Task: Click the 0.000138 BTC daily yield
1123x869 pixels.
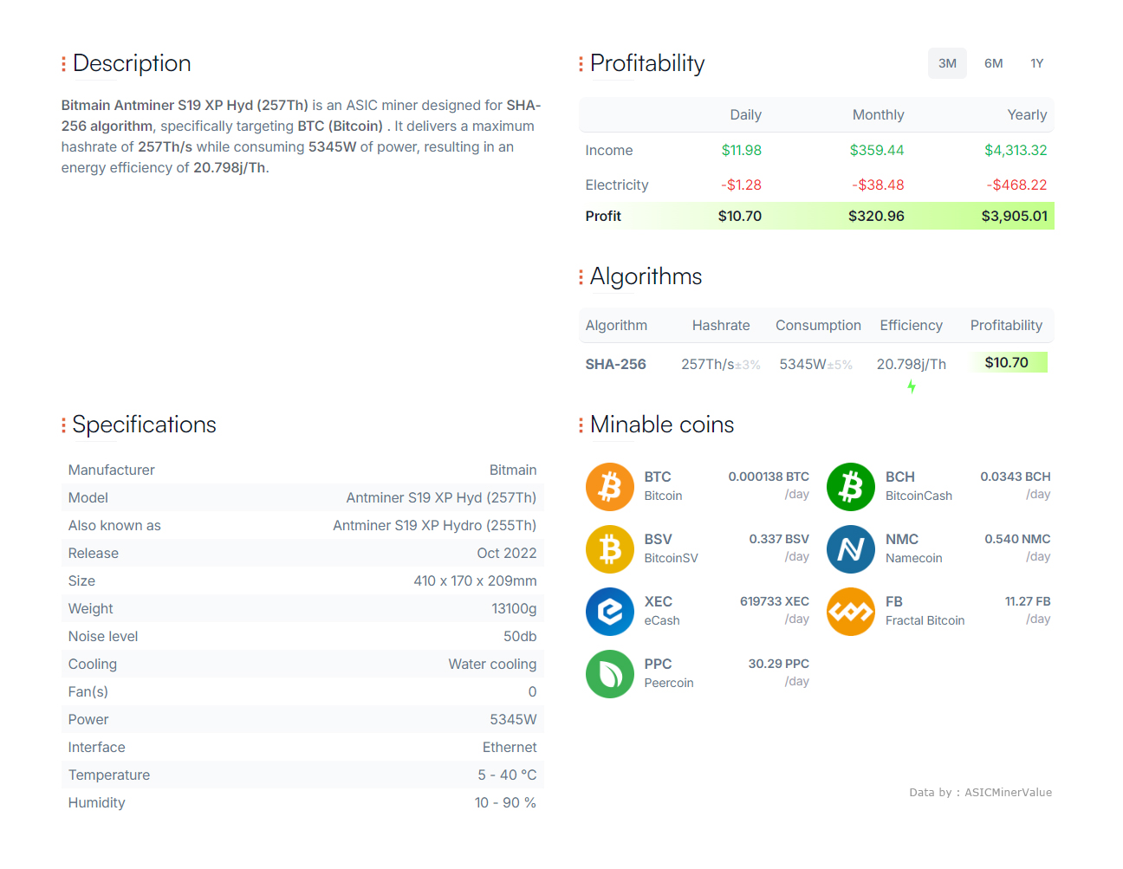Action: (769, 477)
